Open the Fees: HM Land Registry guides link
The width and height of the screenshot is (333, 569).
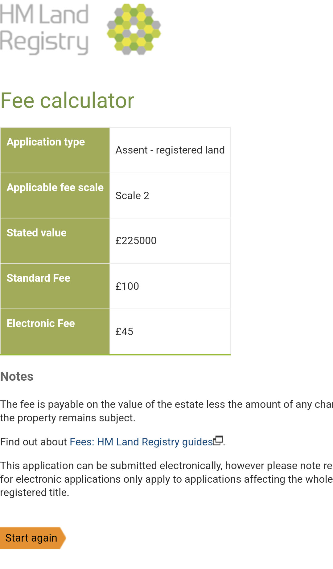pyautogui.click(x=141, y=442)
